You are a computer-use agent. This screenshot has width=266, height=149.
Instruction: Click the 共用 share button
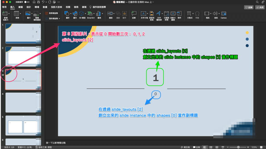(x=260, y=7)
